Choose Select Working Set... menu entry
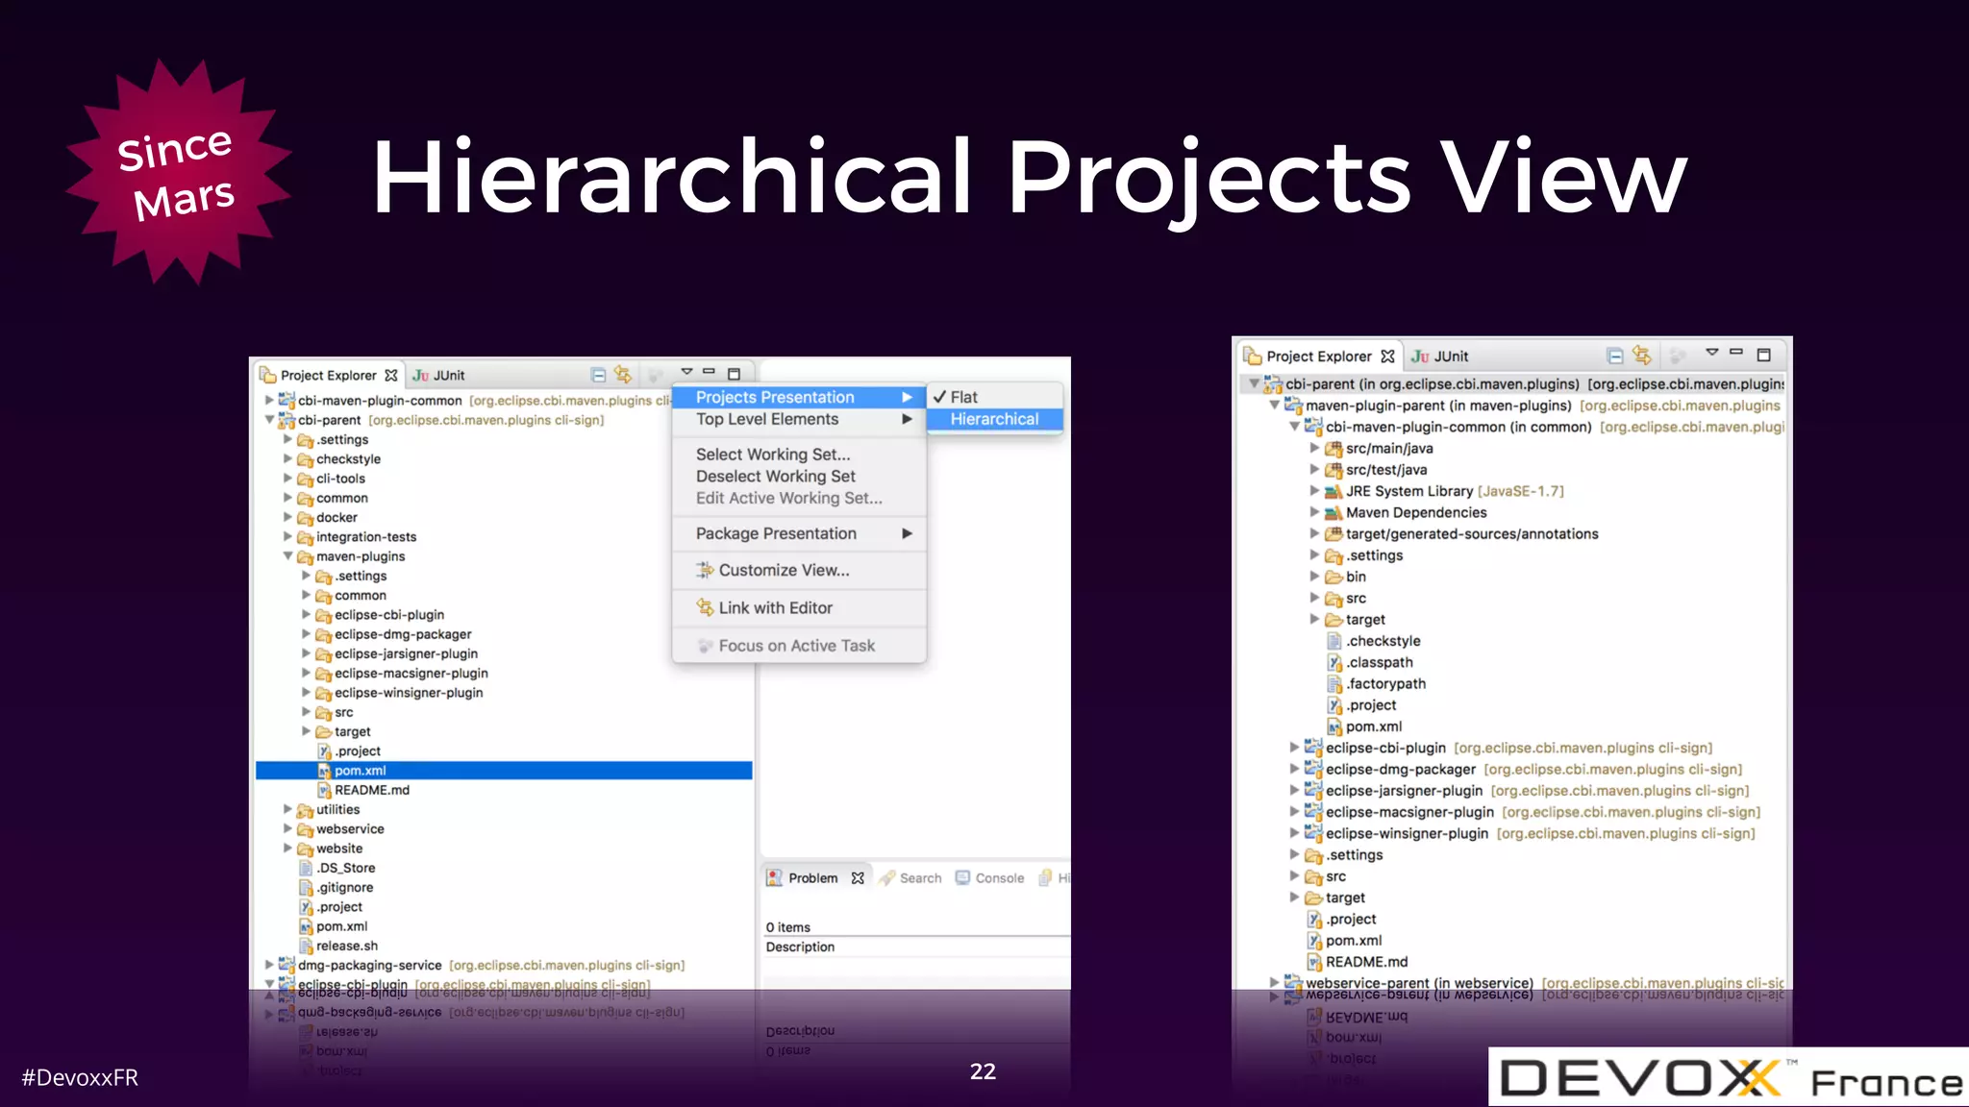1969x1107 pixels. [773, 455]
